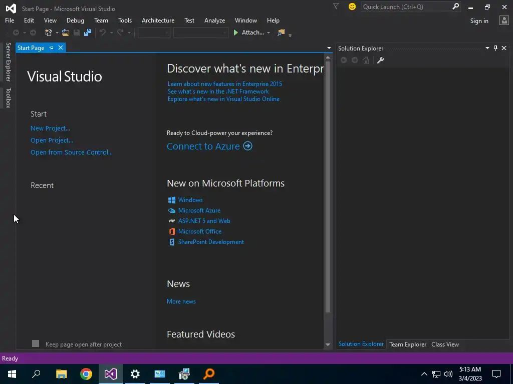Open the dropdown next to New Project icon
513x384 pixels.
(x=57, y=32)
